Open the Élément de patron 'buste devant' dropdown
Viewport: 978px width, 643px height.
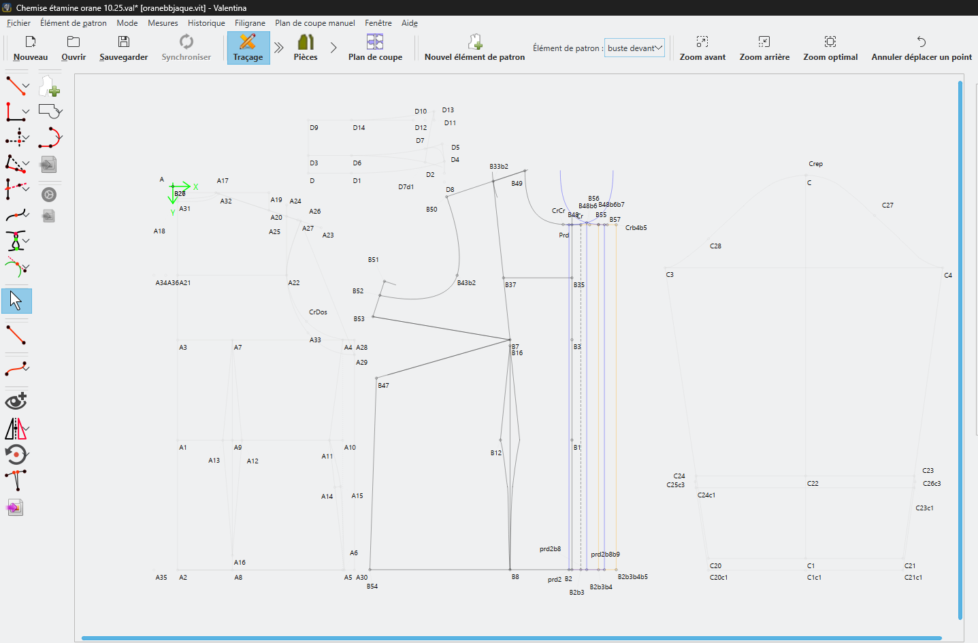click(634, 48)
